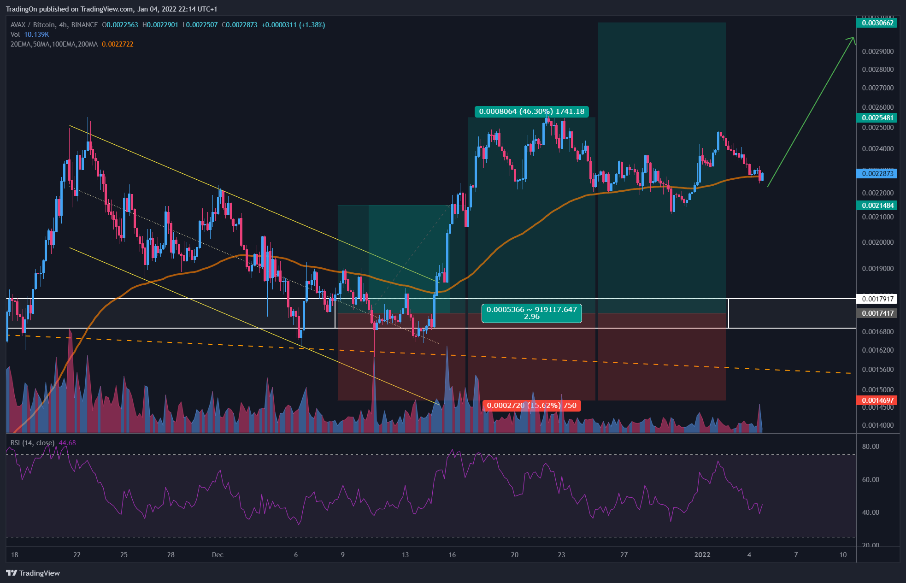Image resolution: width=906 pixels, height=583 pixels.
Task: Select the 0.0005366 ~ 919117.647 risk/reward label
Action: [532, 313]
